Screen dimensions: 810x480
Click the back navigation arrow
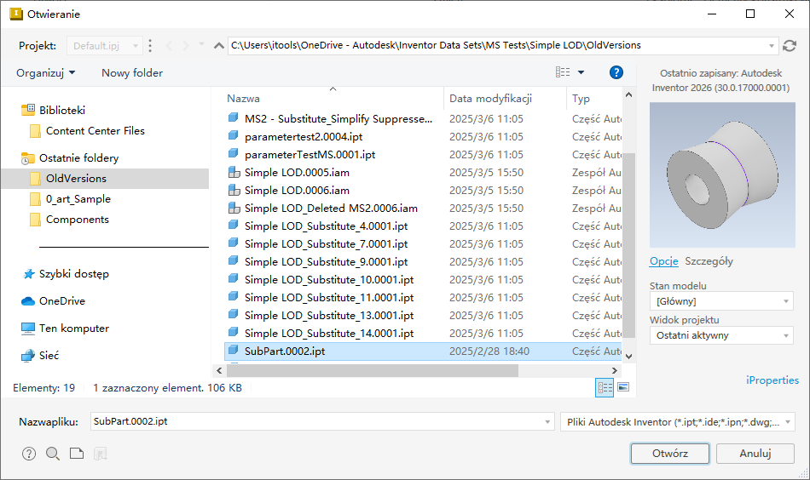click(x=169, y=46)
